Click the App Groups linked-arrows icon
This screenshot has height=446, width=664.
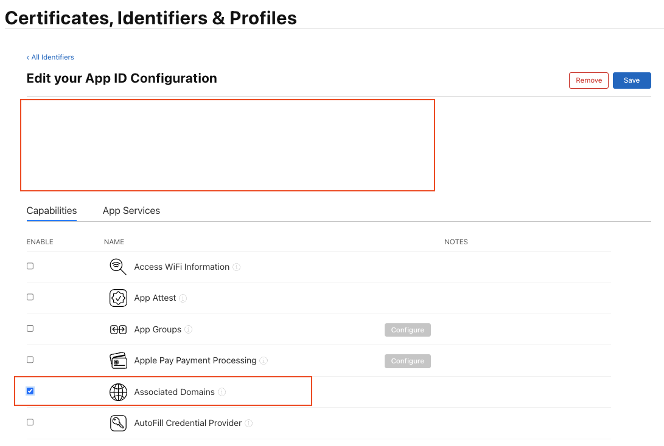(118, 329)
